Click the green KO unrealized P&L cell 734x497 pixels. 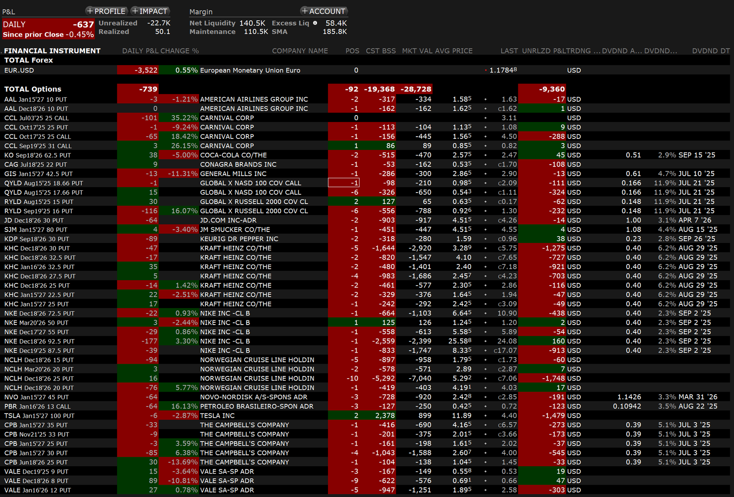point(542,155)
